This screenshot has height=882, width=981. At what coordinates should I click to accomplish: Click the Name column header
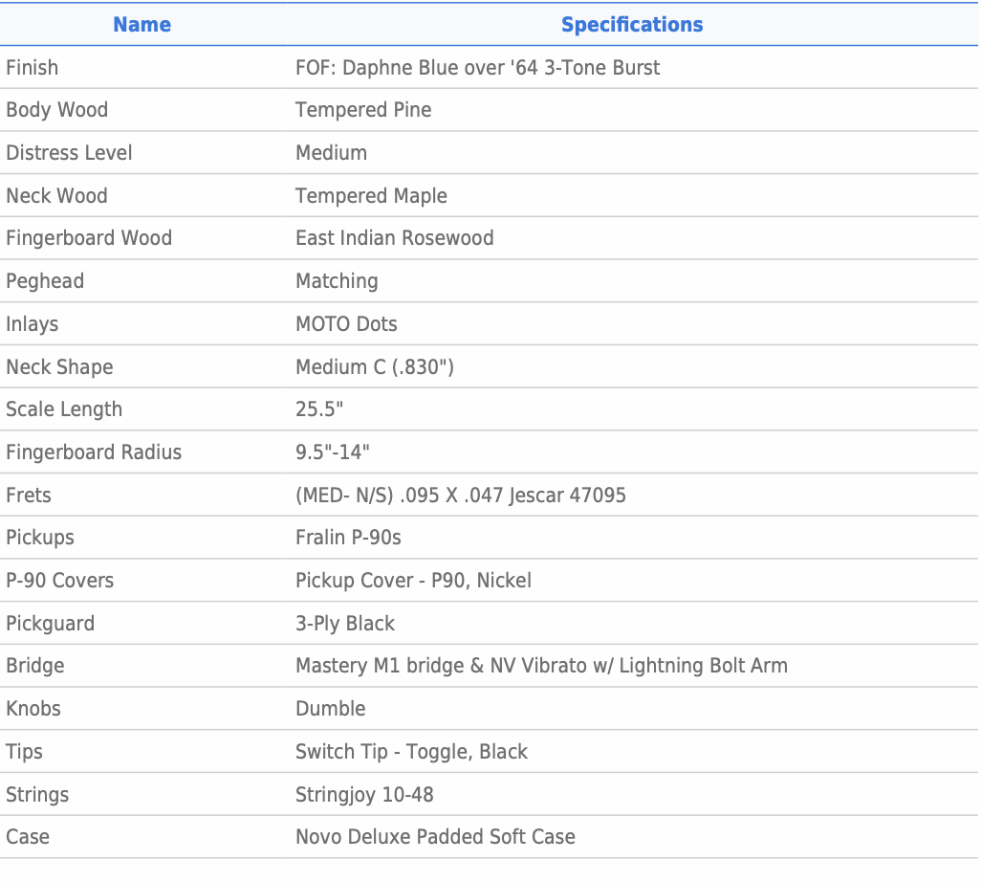pos(142,25)
